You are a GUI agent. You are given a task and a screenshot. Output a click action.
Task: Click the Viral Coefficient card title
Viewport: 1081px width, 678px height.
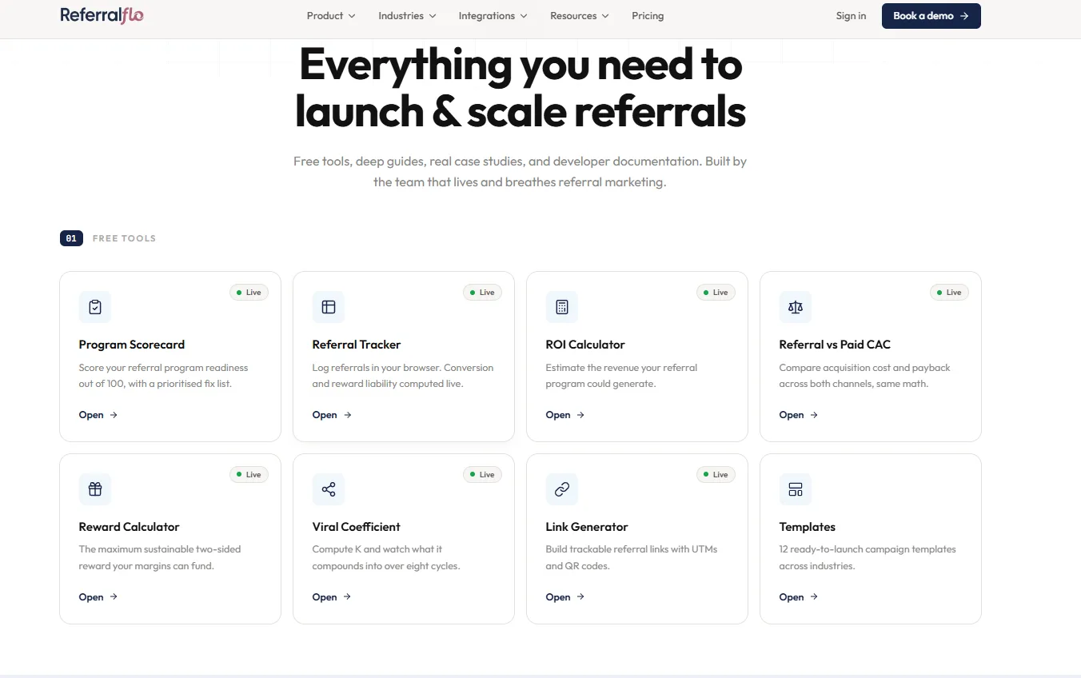(x=357, y=527)
